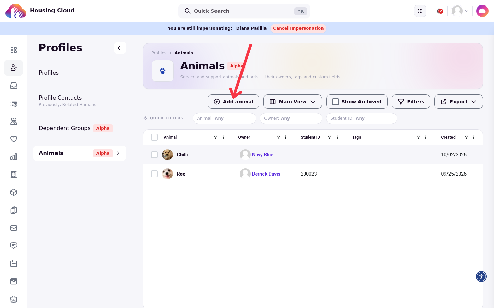Open filter for the Animal column
Screen dimensions: 494x308
pyautogui.click(x=216, y=137)
